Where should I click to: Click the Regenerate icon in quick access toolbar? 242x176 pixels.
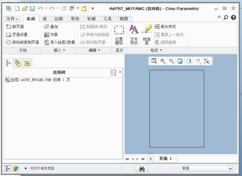pyautogui.click(x=64, y=8)
